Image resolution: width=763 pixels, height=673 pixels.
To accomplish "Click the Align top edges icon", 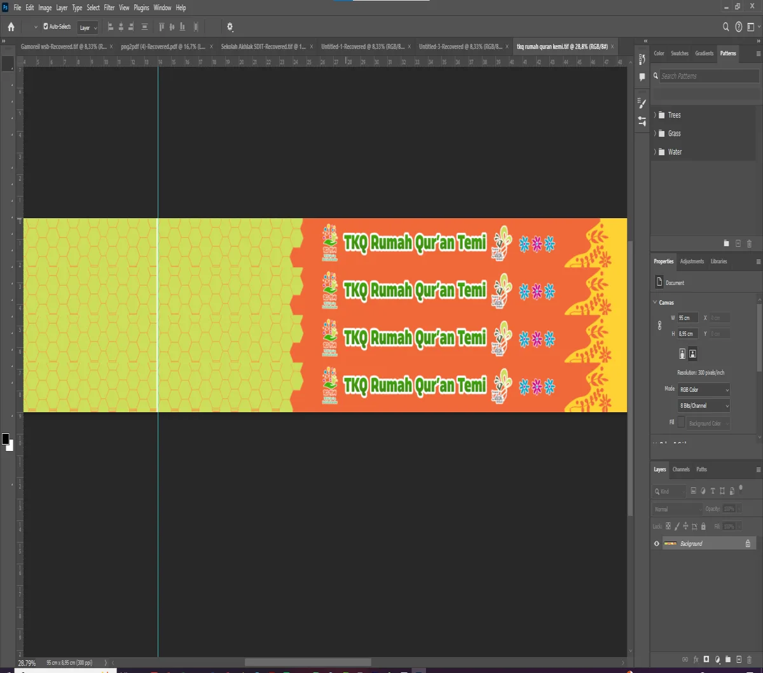I will pos(162,27).
